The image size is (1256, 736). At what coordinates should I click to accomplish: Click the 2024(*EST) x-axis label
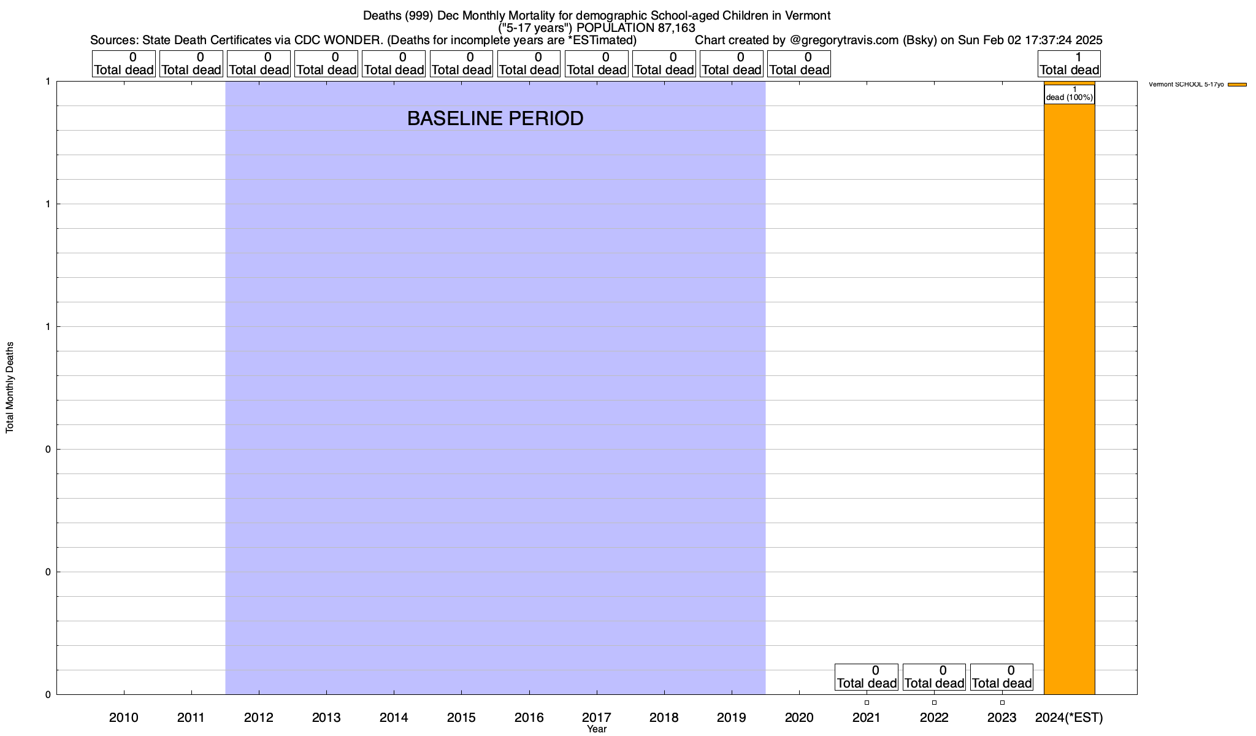pyautogui.click(x=1069, y=718)
